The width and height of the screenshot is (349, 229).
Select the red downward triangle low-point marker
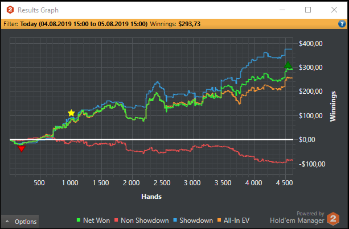pos(22,149)
